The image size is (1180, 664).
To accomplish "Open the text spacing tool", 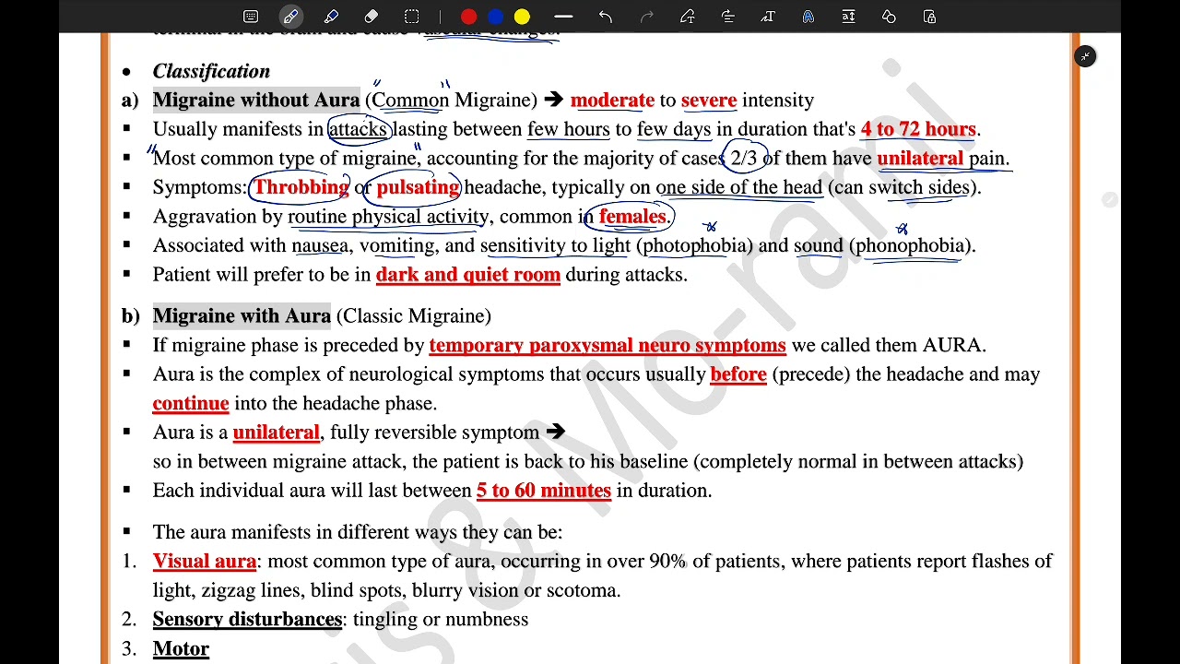I will point(848,17).
